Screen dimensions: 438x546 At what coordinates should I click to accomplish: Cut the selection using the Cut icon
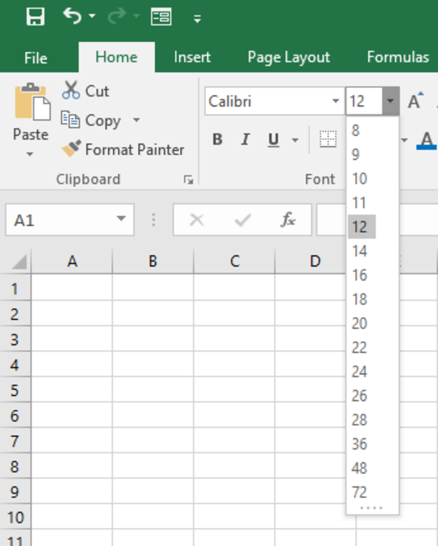coord(71,90)
